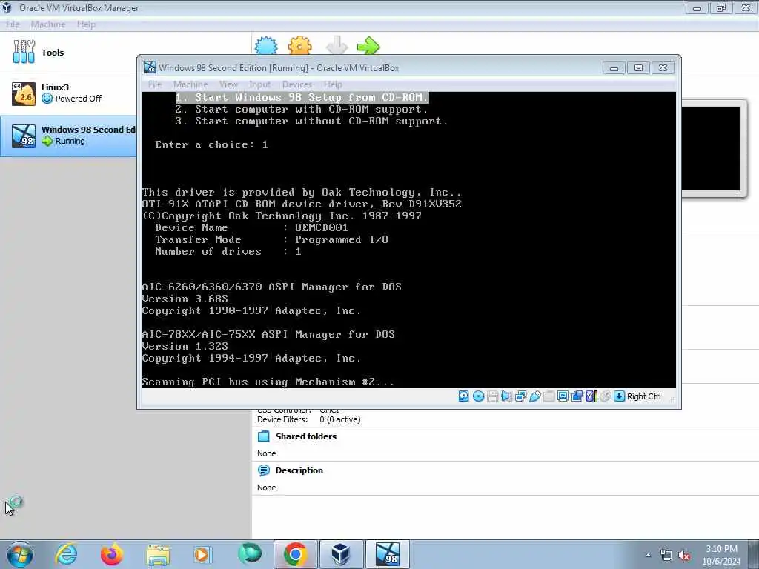Open Windows Explorer from taskbar

(x=158, y=554)
